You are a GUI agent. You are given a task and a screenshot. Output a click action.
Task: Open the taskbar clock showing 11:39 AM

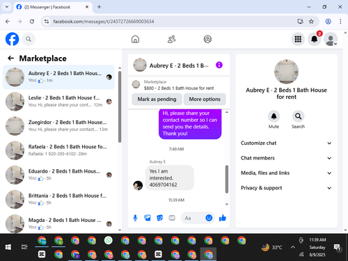317,247
